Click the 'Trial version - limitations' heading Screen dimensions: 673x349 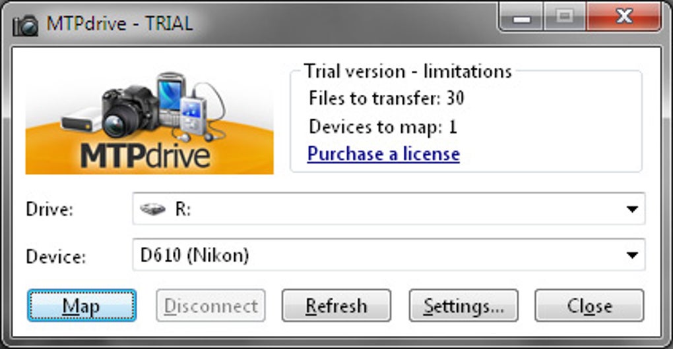click(x=408, y=71)
